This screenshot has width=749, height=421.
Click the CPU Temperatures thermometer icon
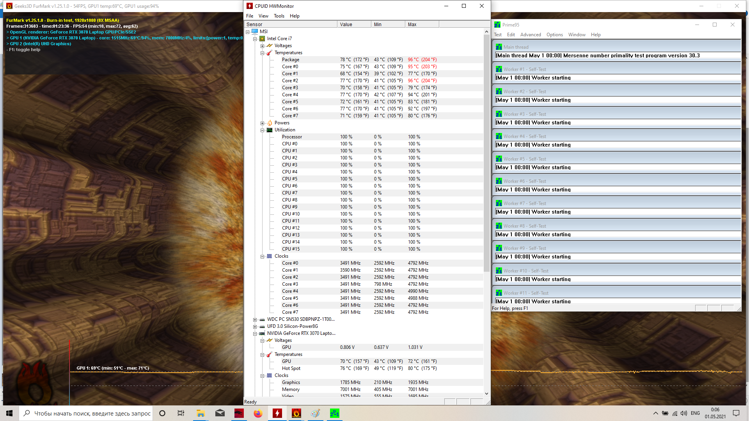coord(270,53)
